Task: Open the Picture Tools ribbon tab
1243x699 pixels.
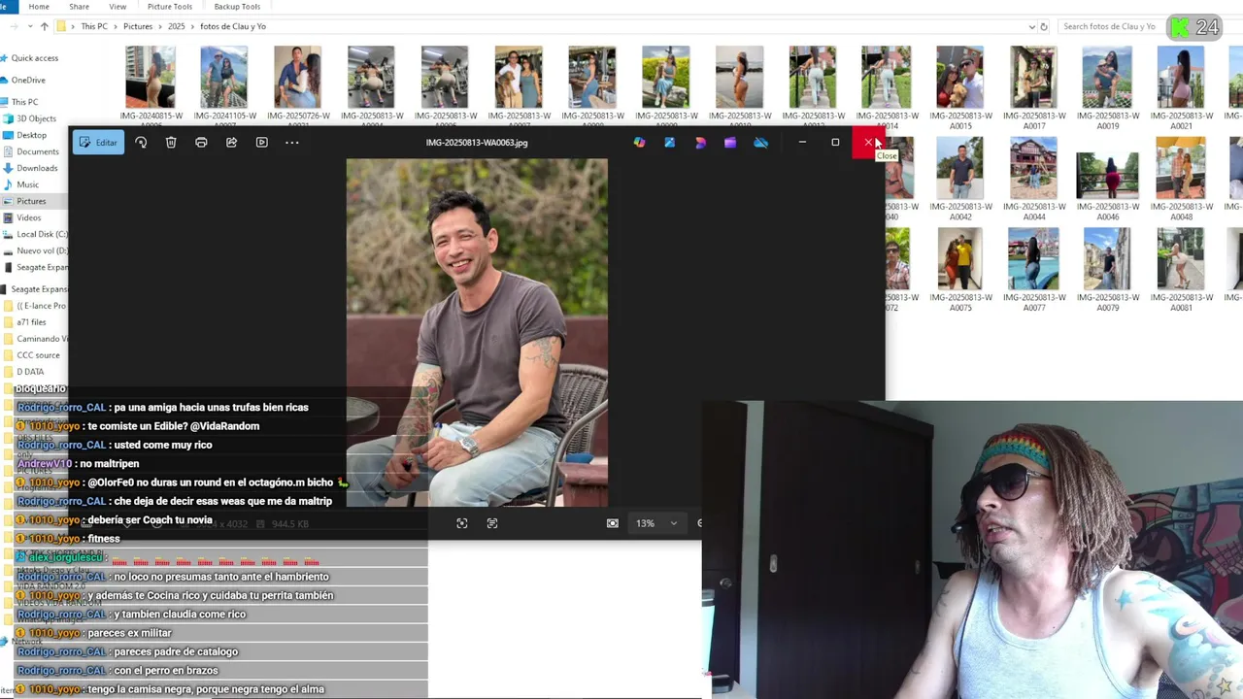Action: [170, 7]
